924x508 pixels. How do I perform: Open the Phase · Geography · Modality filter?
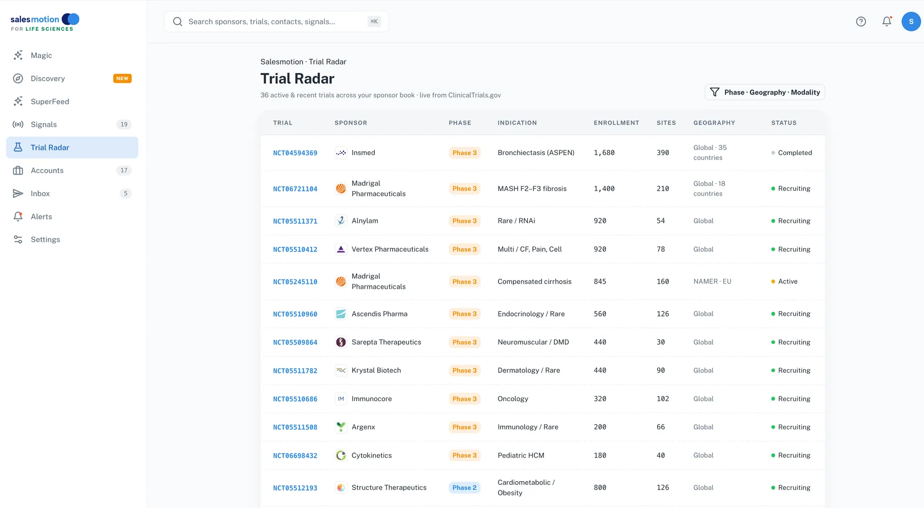point(765,92)
